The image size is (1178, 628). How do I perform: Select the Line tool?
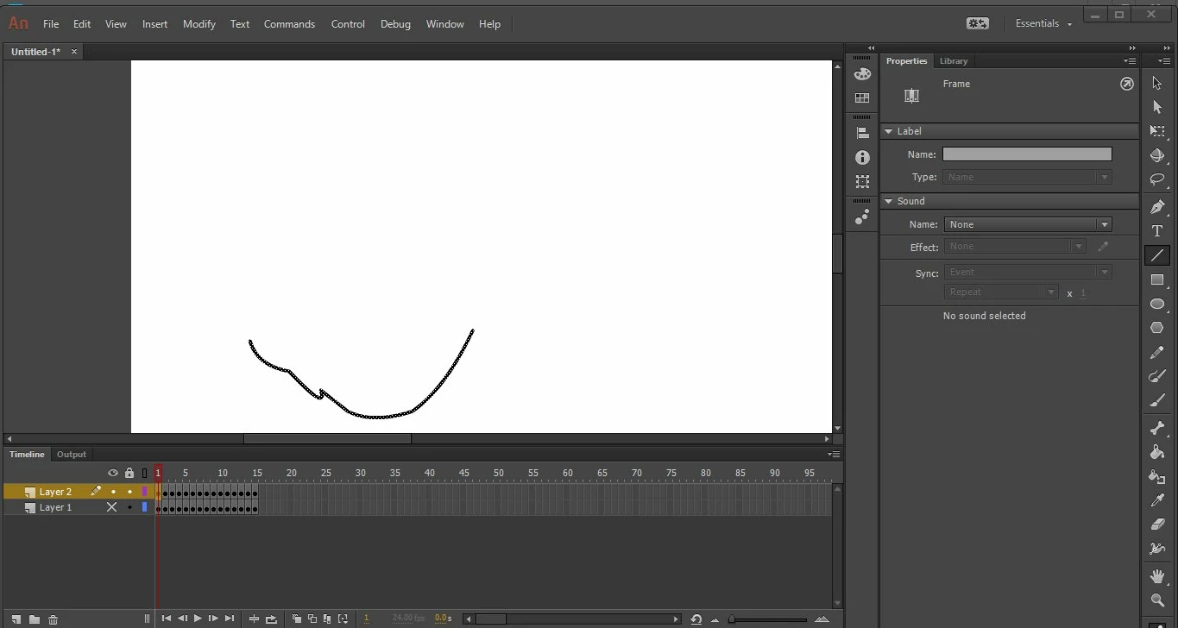(1157, 255)
